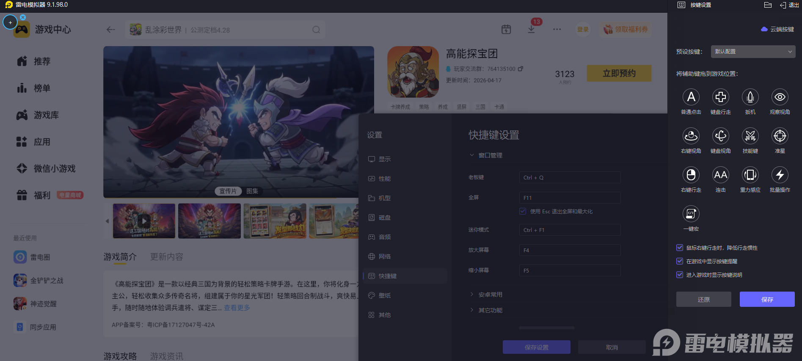Select the 观察视角 eye view icon

coord(780,97)
